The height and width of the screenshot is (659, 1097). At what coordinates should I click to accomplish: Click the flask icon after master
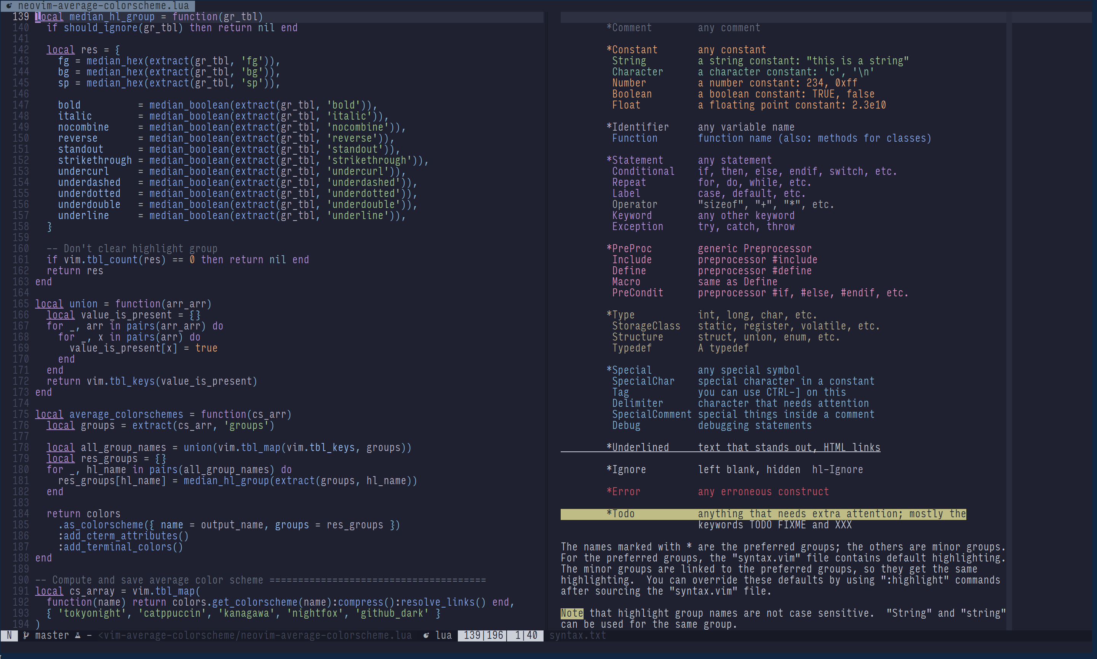[x=78, y=635]
